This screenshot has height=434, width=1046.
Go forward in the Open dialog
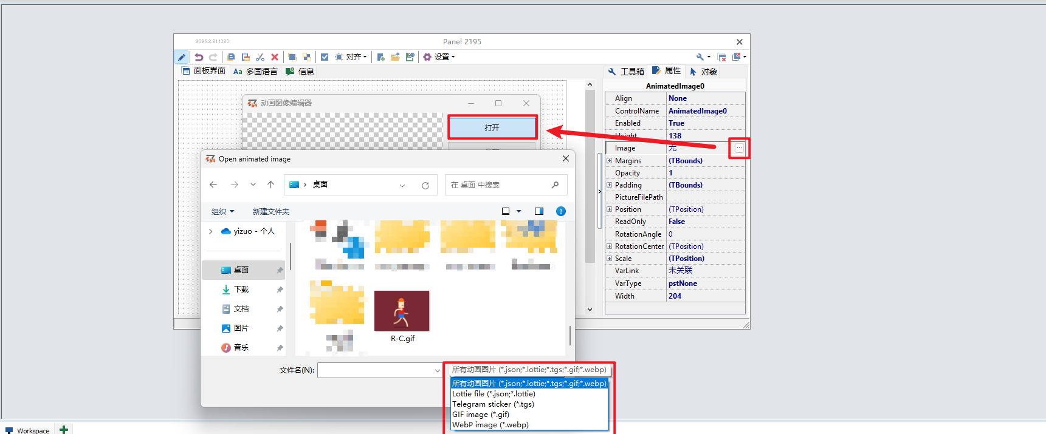(235, 185)
